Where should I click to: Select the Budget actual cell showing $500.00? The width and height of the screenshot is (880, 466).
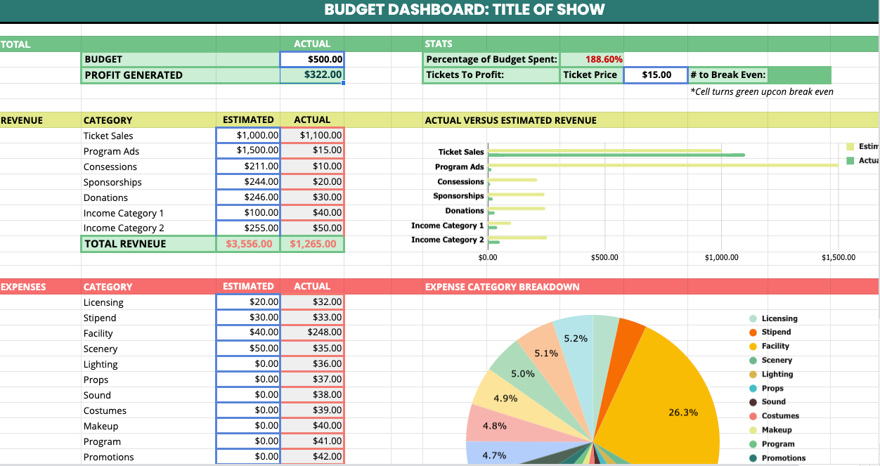click(312, 60)
